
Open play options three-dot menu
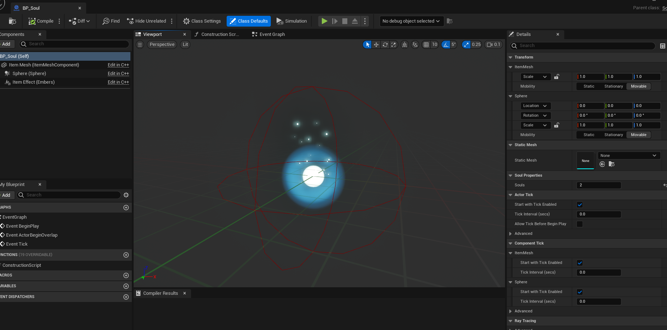365,21
